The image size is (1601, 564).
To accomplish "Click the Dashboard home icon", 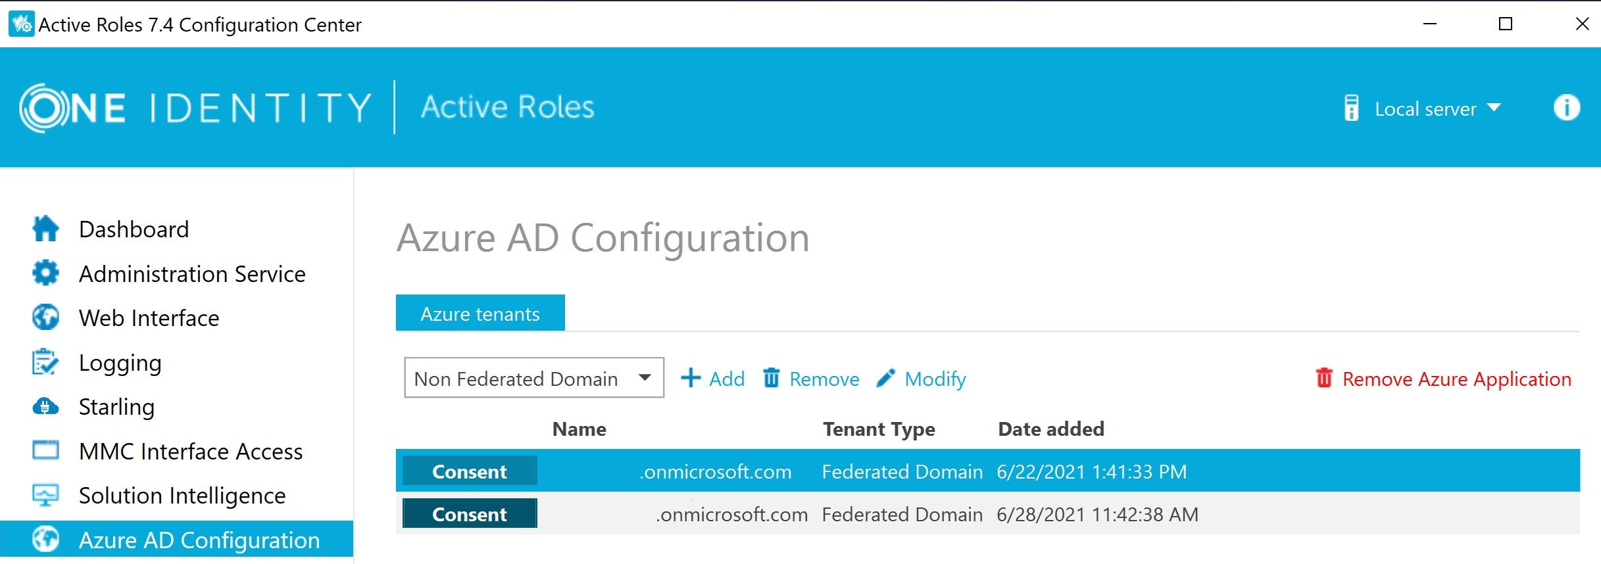I will [x=45, y=229].
